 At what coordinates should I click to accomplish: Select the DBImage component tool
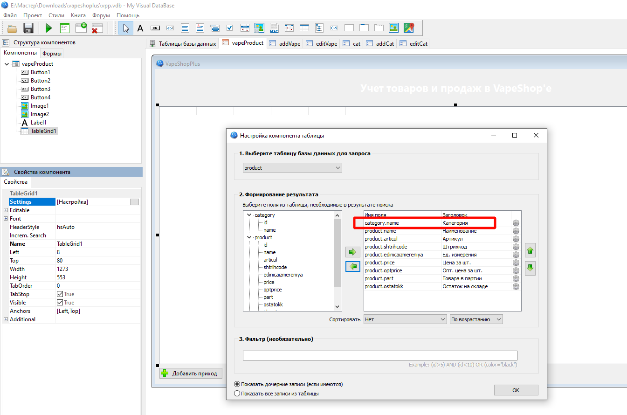(260, 28)
